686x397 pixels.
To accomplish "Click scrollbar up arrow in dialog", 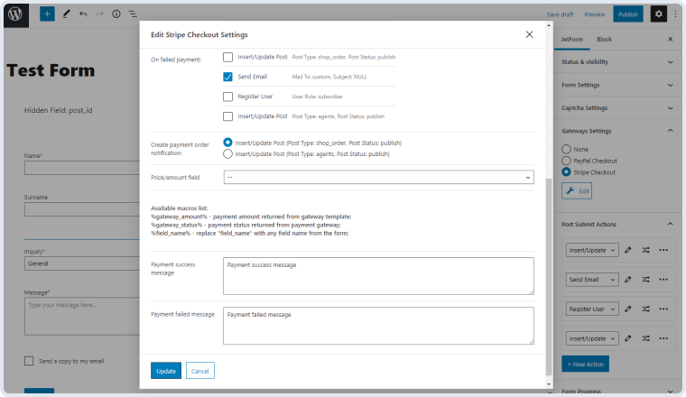I will (549, 25).
